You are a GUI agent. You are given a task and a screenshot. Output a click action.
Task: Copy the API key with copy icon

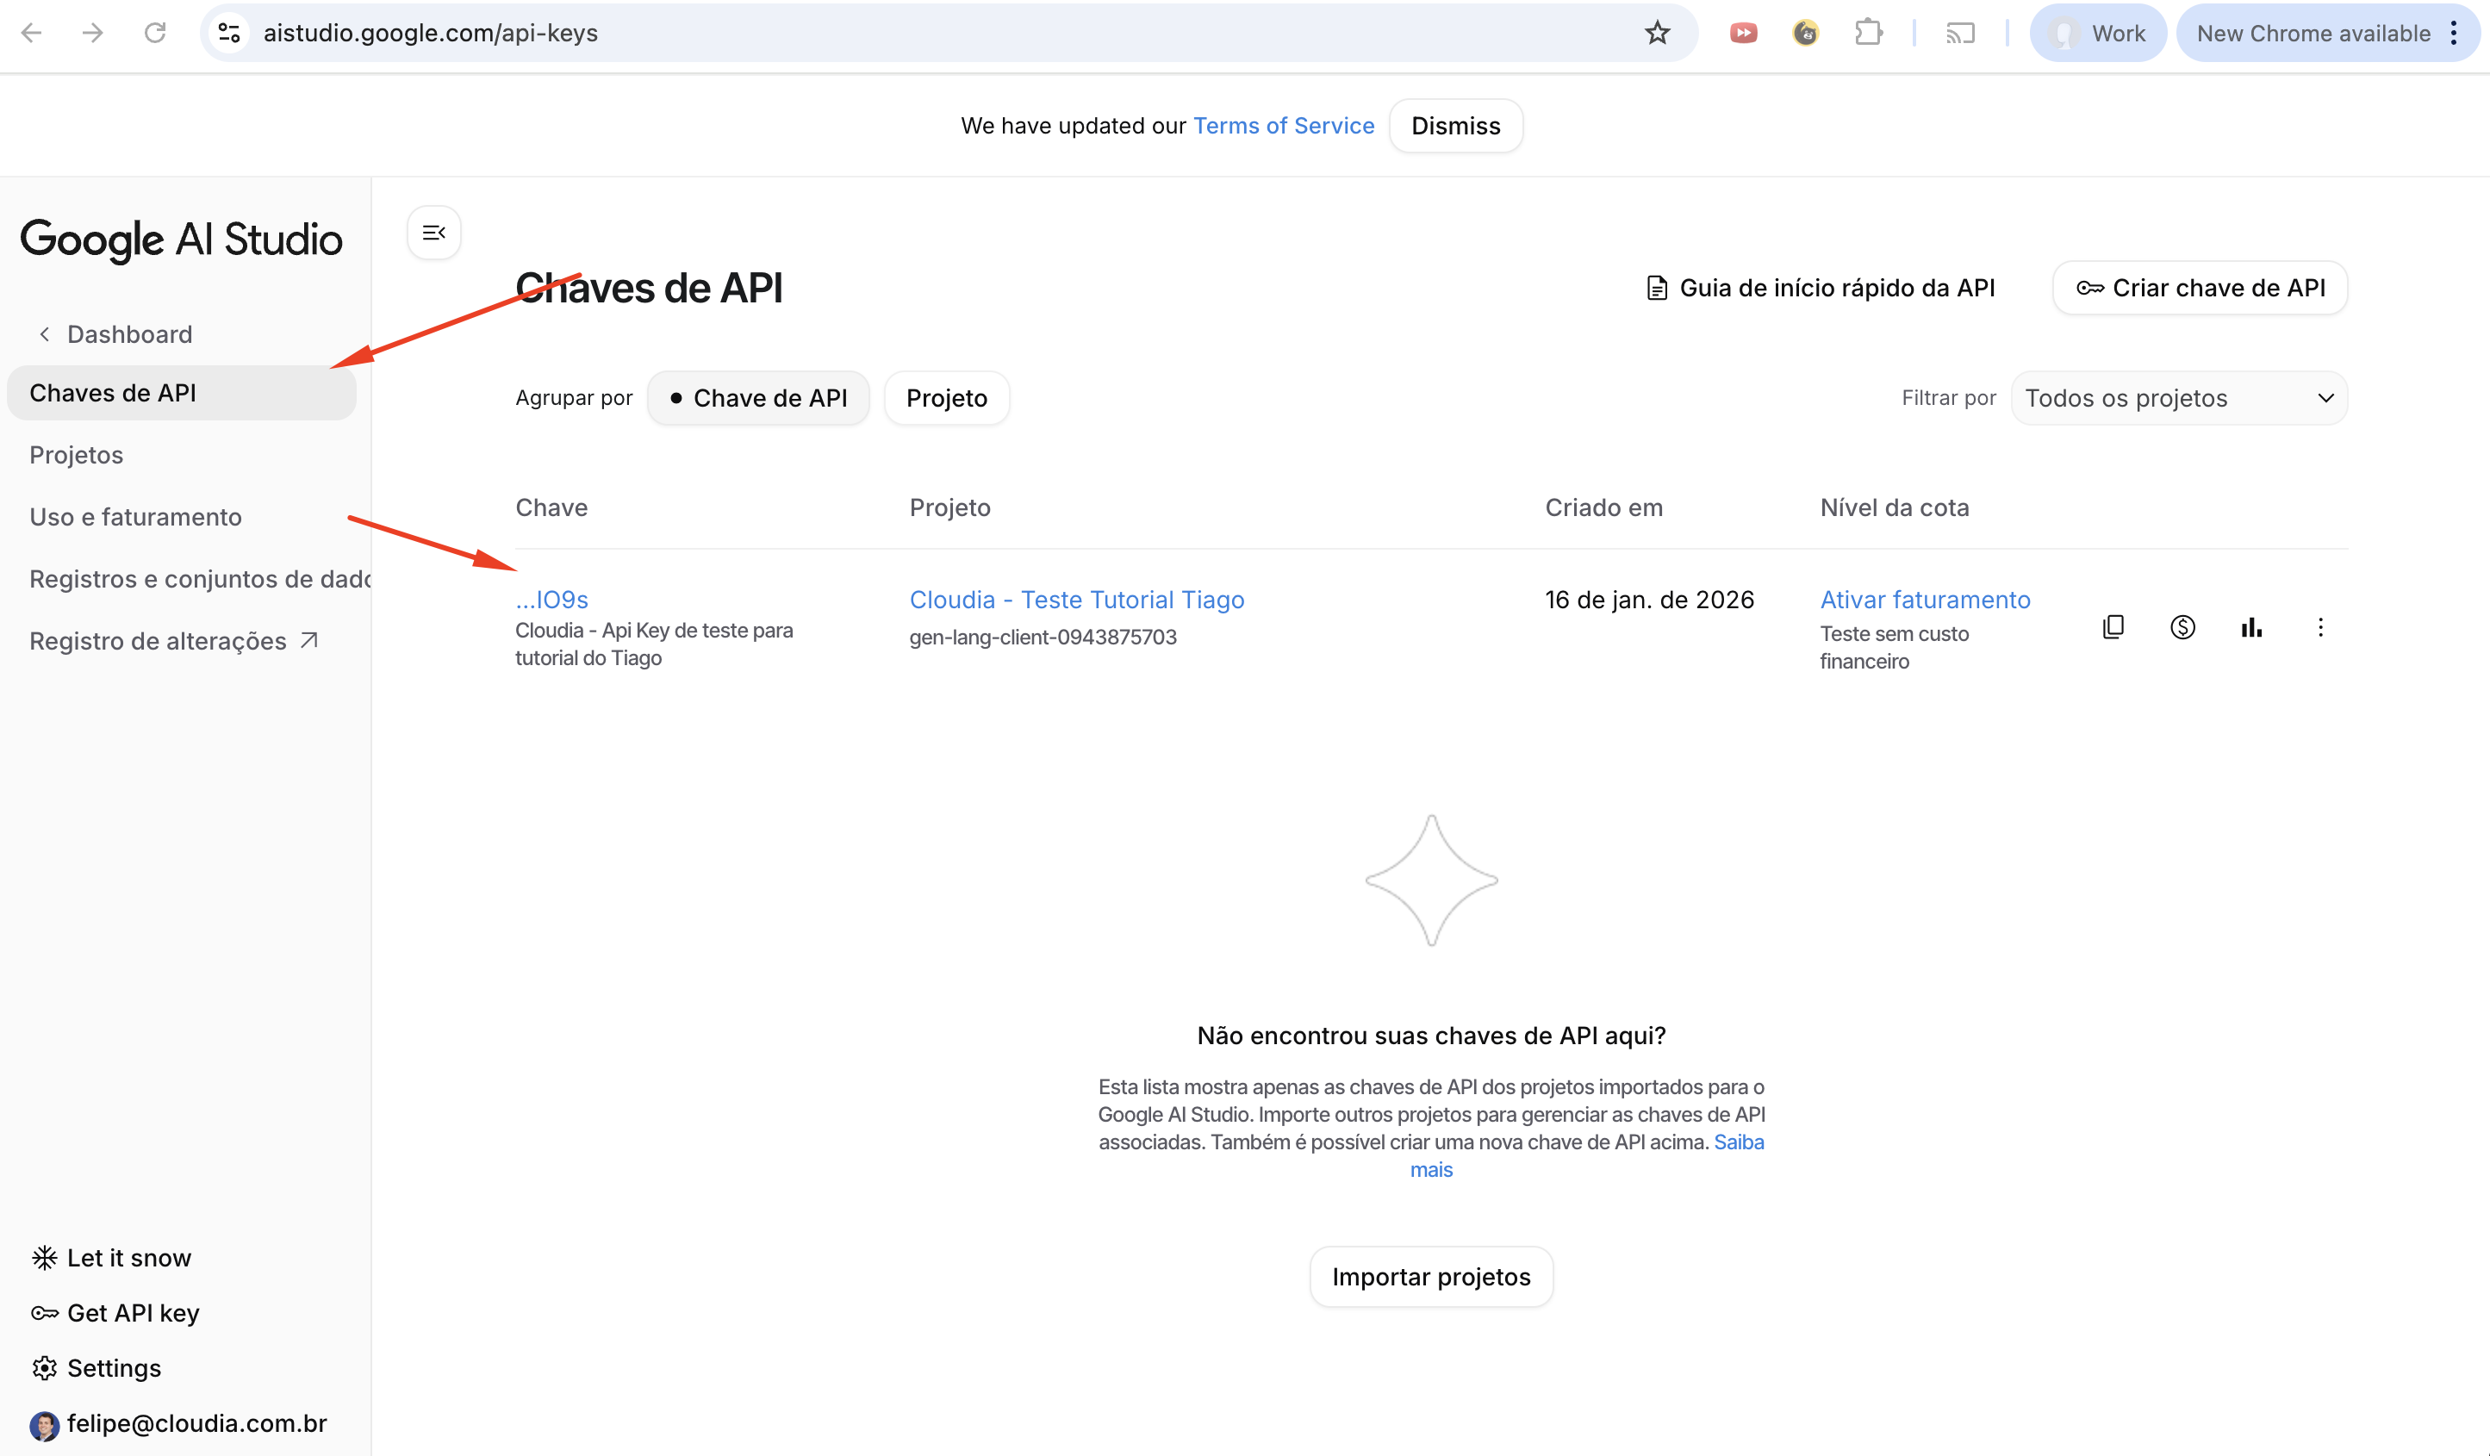(2113, 627)
